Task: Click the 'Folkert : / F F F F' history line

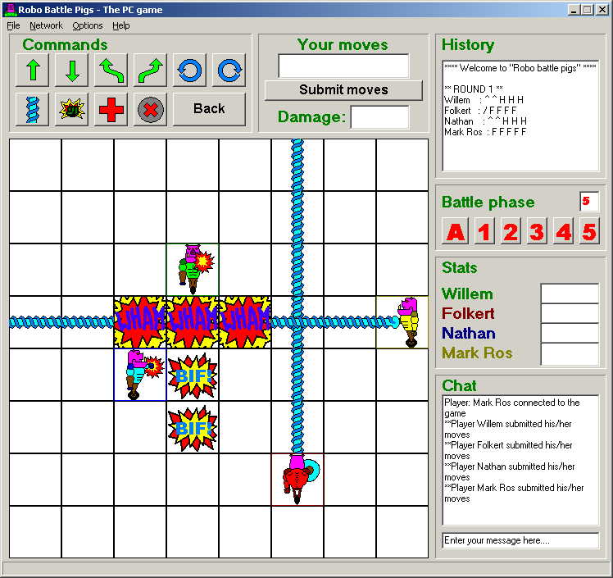Action: tap(480, 111)
